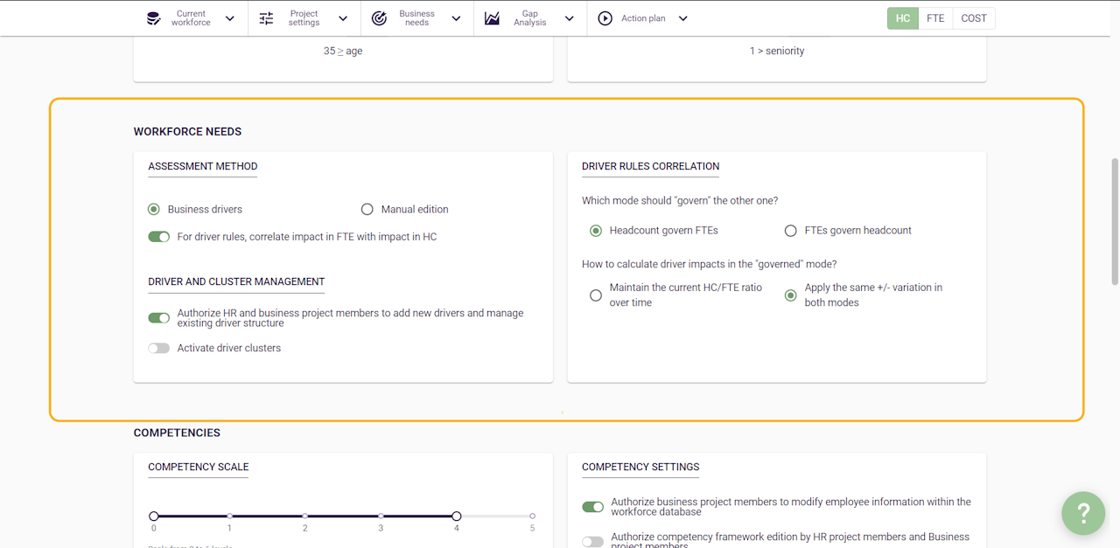1120x548 pixels.
Task: Click the Business needs target icon
Action: (x=379, y=18)
